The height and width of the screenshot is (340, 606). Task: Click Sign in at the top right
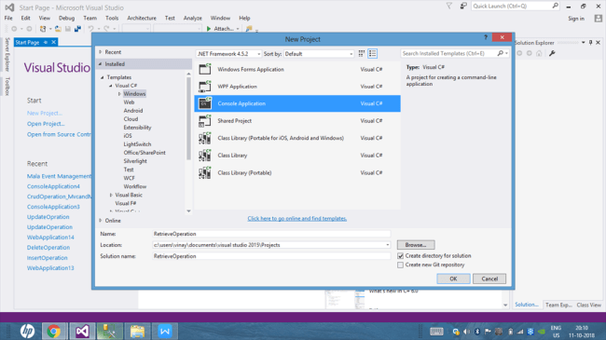(x=576, y=18)
